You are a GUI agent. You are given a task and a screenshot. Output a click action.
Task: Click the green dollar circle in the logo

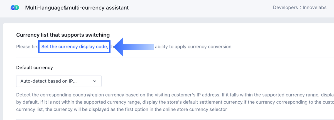(17, 8)
